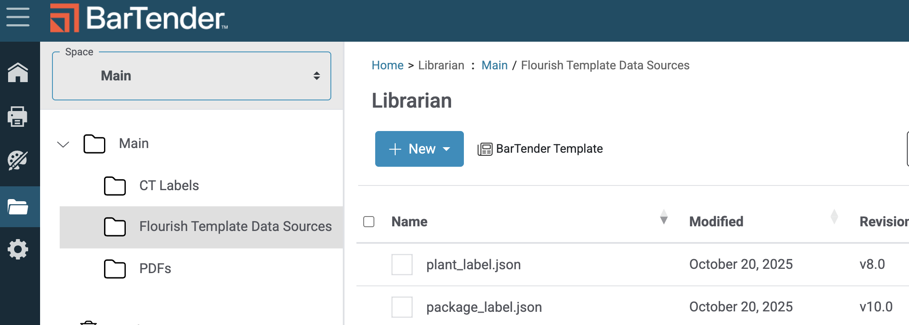Collapse the Main folder tree chevron
The image size is (909, 325).
point(63,144)
